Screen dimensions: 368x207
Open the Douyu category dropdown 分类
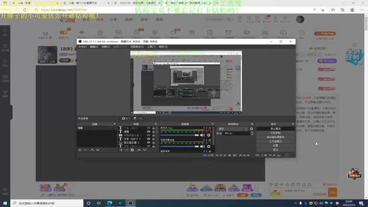(114, 19)
